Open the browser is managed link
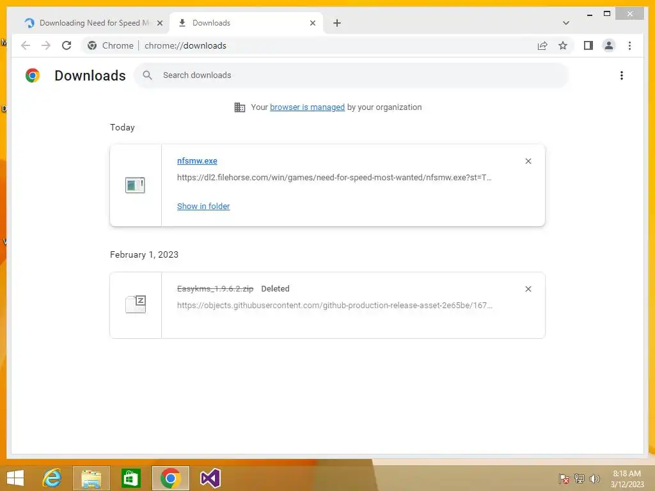The image size is (655, 491). pyautogui.click(x=308, y=107)
